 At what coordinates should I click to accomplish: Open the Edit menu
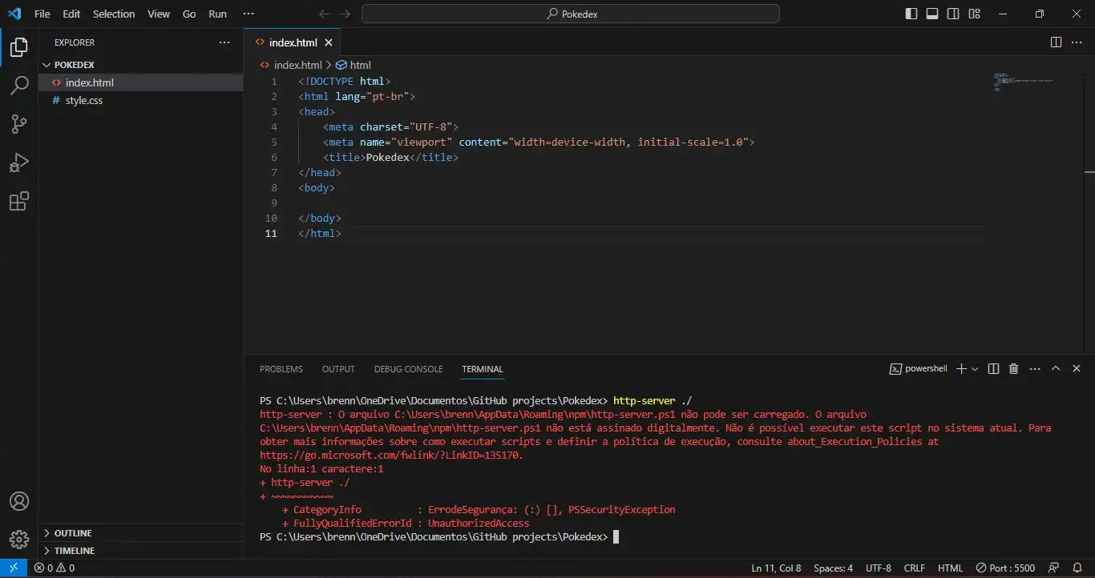(x=71, y=14)
